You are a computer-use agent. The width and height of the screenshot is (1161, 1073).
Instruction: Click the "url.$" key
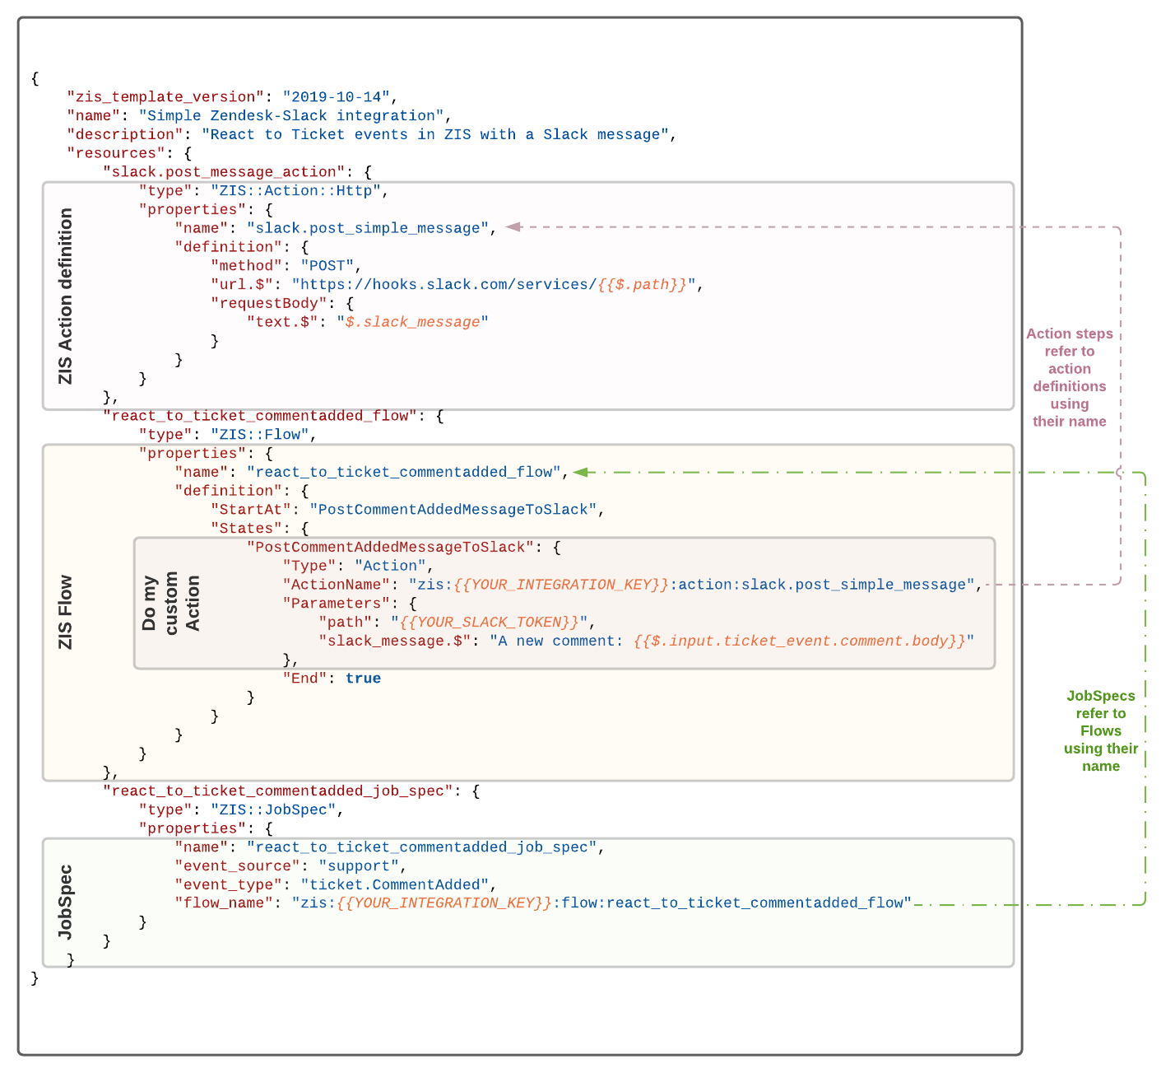coord(242,285)
